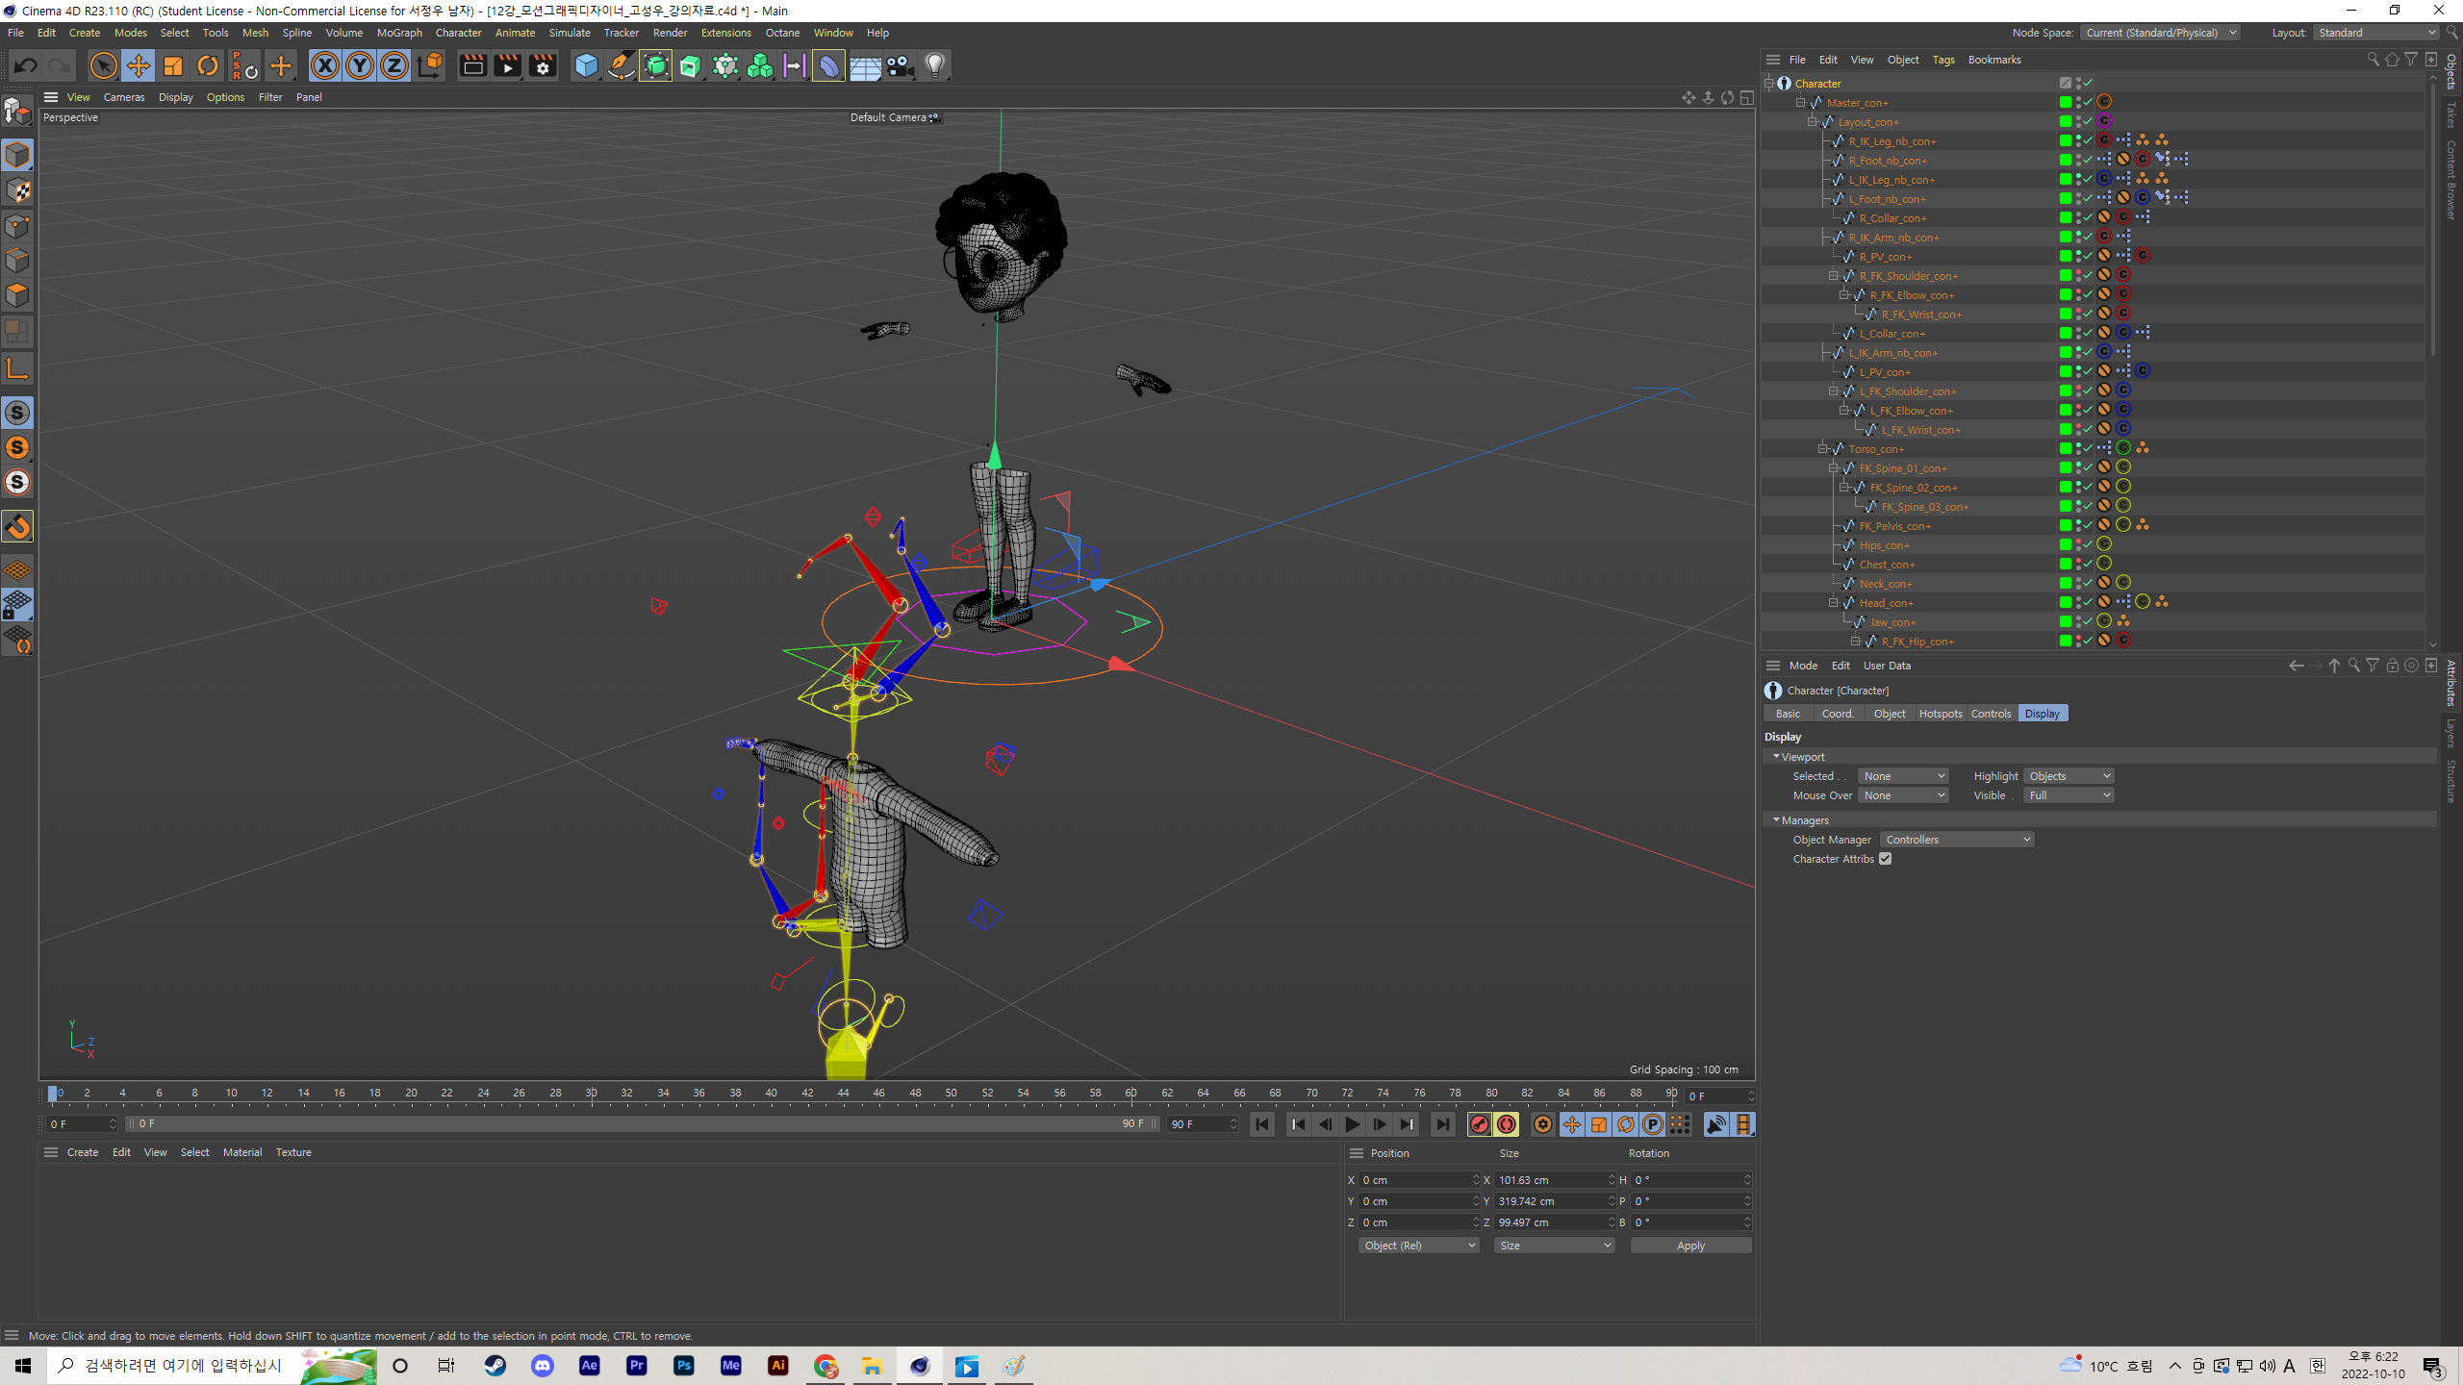Open Attributes User Data menu

coord(1887,666)
